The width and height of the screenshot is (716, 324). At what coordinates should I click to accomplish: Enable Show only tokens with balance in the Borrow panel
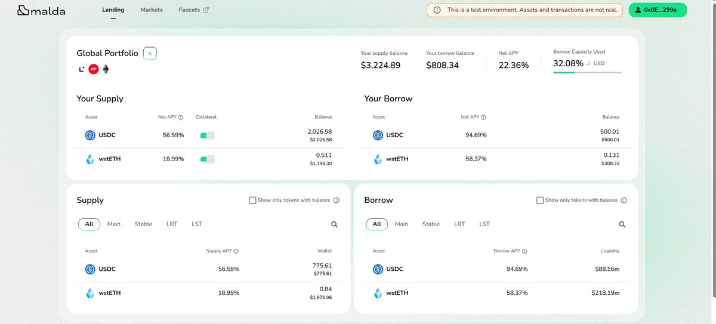click(x=540, y=200)
